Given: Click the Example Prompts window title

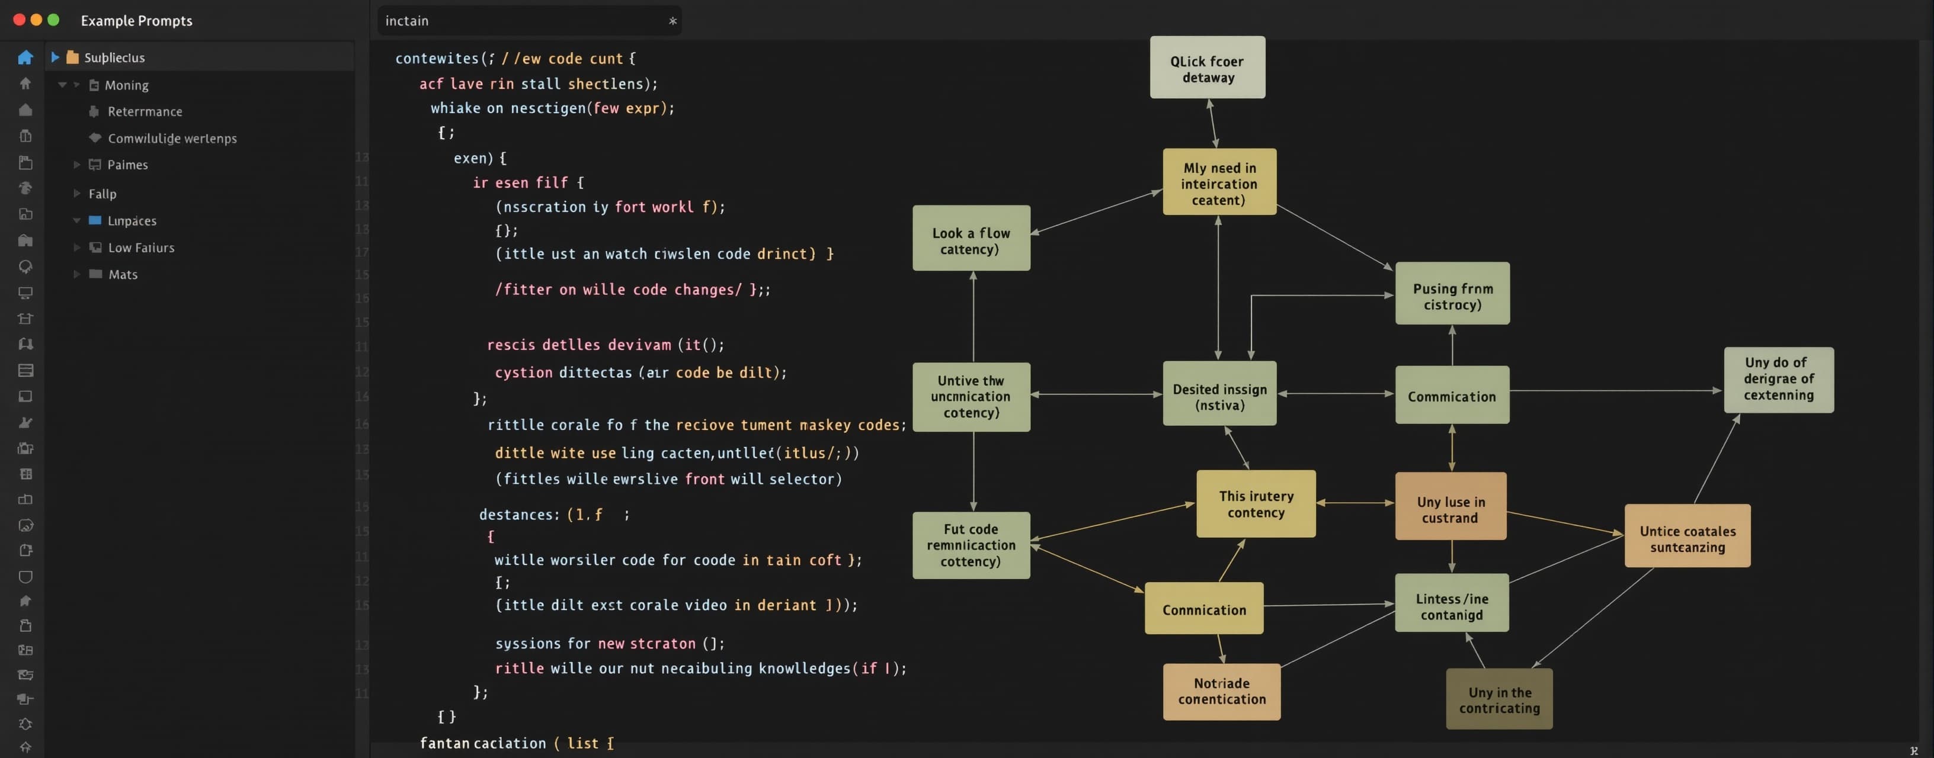Looking at the screenshot, I should pos(137,20).
